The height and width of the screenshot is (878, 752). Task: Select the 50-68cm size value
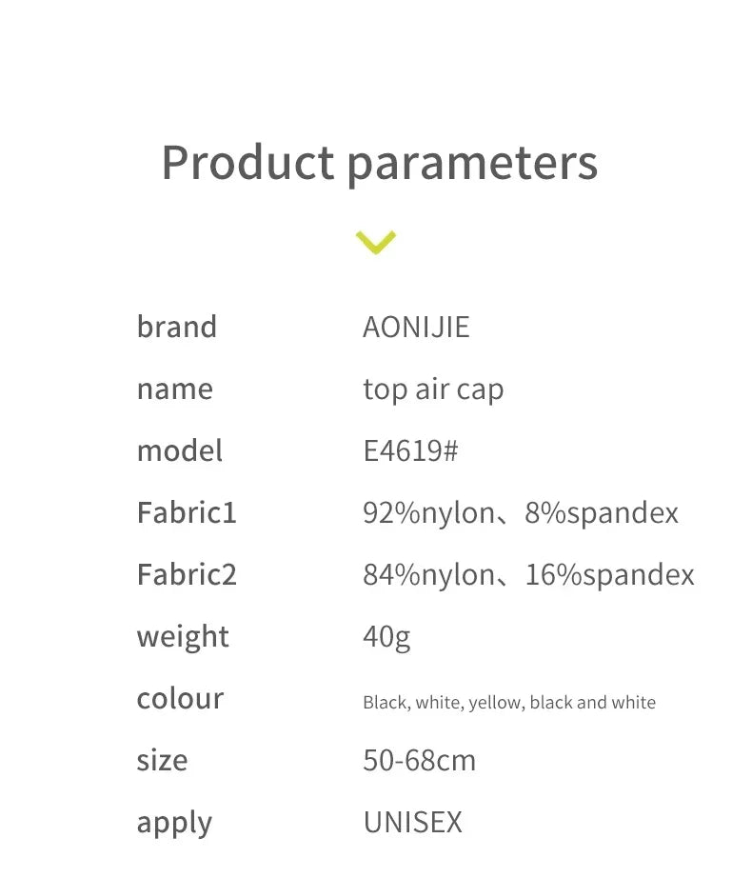[419, 760]
